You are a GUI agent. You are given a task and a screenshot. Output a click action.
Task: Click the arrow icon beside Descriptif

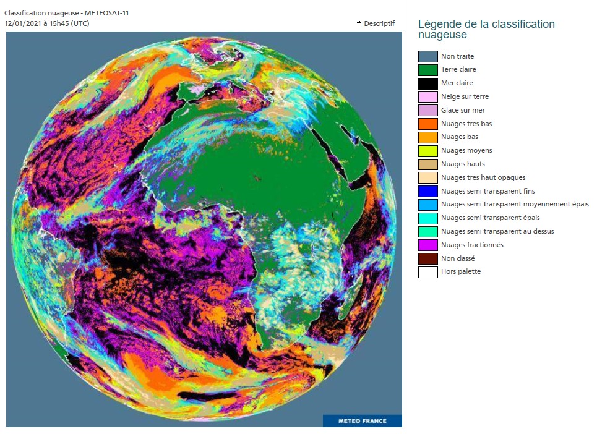coord(359,23)
